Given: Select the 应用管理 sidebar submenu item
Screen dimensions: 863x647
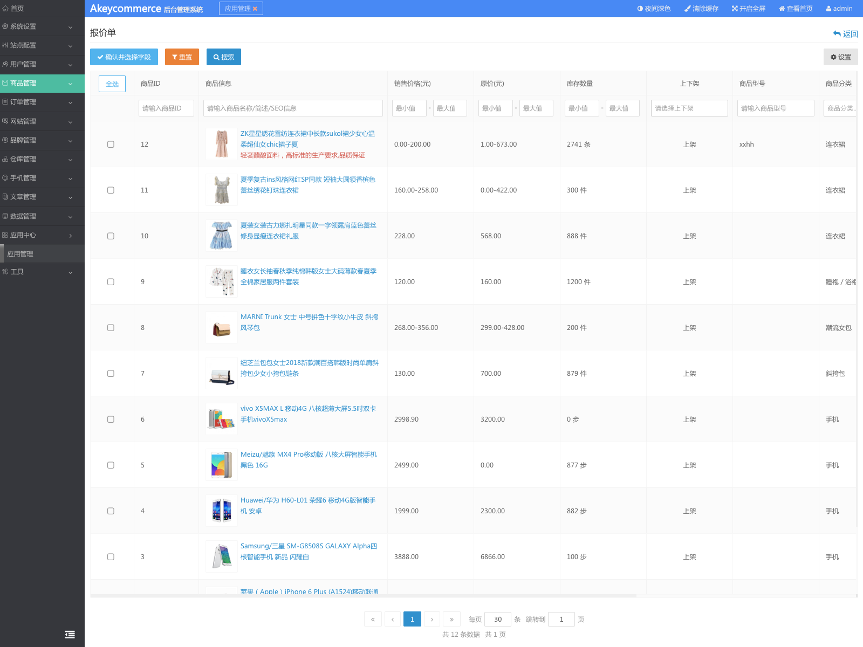Looking at the screenshot, I should coord(20,254).
